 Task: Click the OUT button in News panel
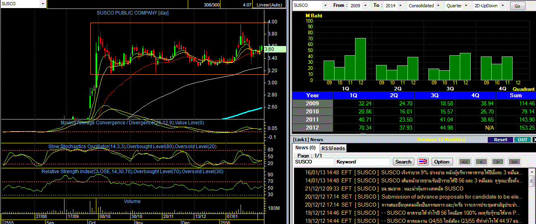click(522, 140)
